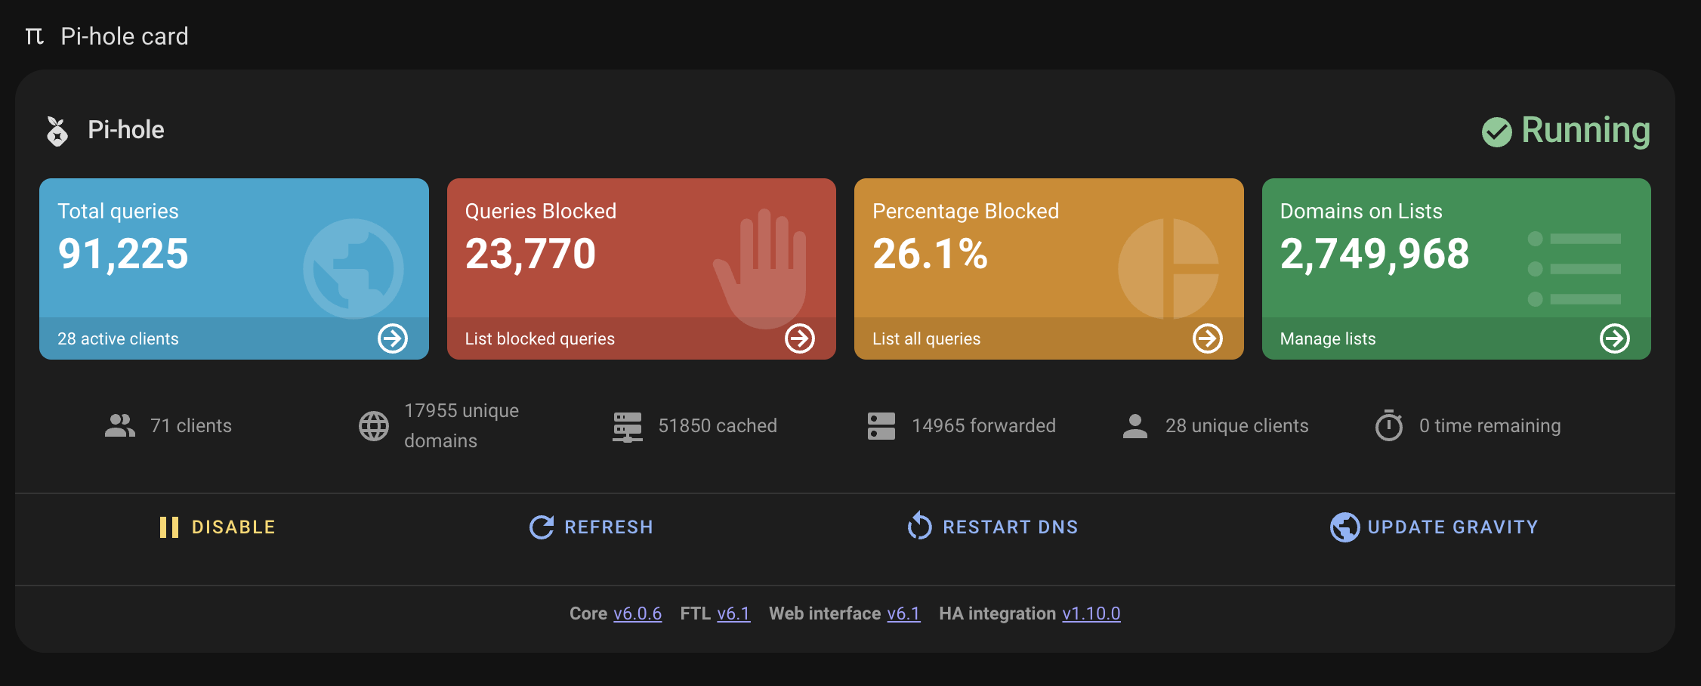Open arrow on Domains on Lists card
The width and height of the screenshot is (1701, 686).
click(1615, 338)
